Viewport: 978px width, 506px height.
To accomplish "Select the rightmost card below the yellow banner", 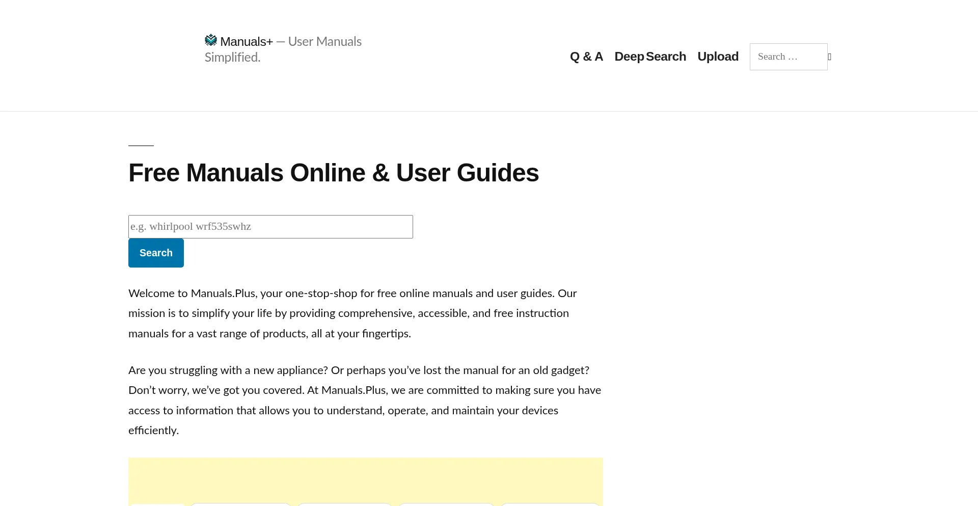I will [550, 504].
